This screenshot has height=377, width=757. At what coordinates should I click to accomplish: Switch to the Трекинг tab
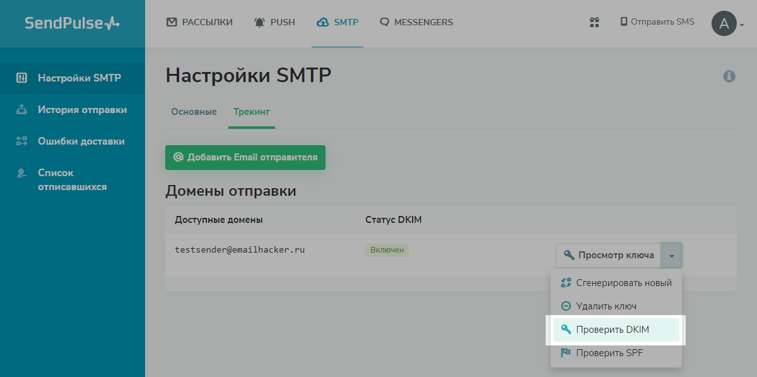[x=252, y=112]
